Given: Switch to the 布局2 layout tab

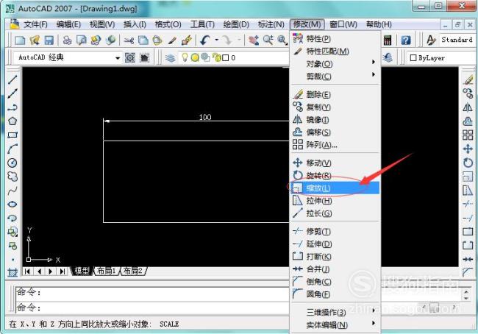Looking at the screenshot, I should [x=133, y=271].
